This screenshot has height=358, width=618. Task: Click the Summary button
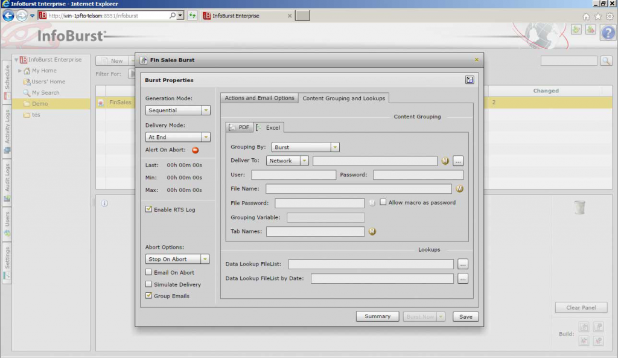(377, 316)
